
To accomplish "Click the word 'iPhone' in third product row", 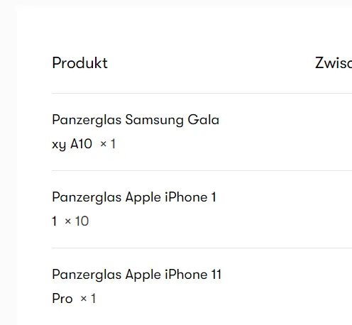I will coord(186,275).
